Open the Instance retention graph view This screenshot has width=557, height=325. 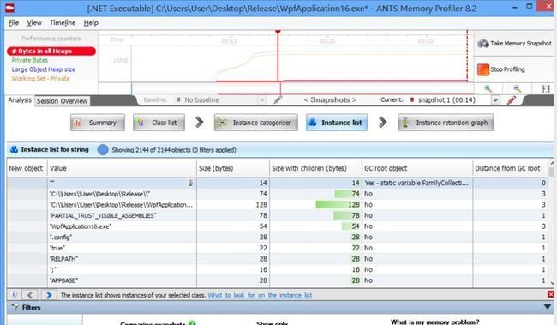click(446, 123)
